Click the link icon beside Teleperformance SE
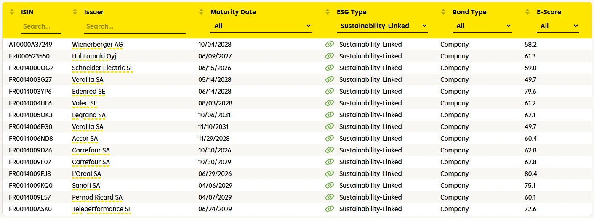Image resolution: width=594 pixels, height=218 pixels. click(329, 209)
